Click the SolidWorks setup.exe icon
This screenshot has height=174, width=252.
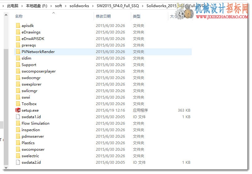pos(18,110)
